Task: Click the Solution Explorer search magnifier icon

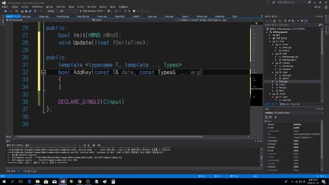Action: pyautogui.click(x=320, y=25)
